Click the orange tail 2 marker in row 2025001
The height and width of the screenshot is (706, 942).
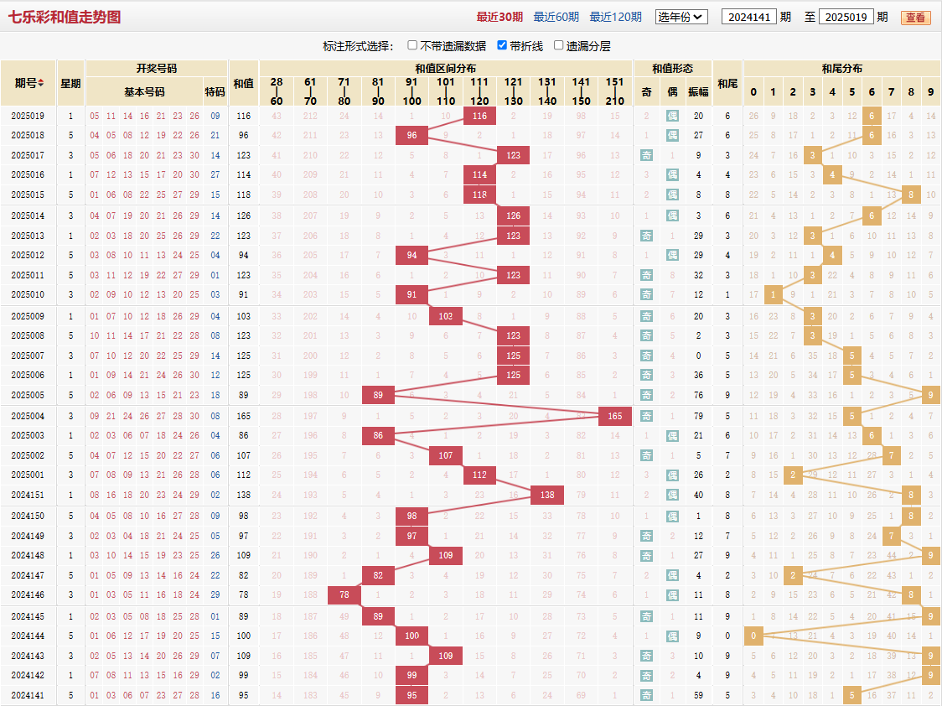click(793, 475)
